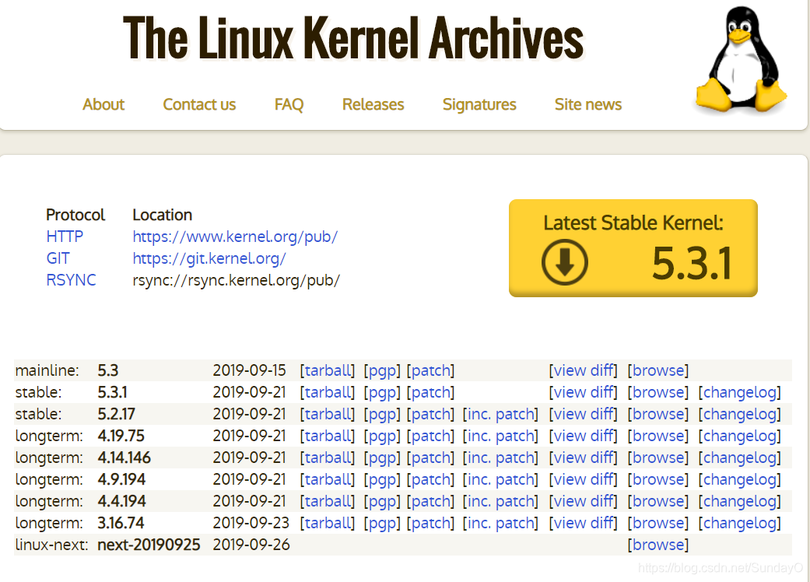Browse stable 5.2.17 source
The height and width of the screenshot is (582, 810).
(658, 414)
